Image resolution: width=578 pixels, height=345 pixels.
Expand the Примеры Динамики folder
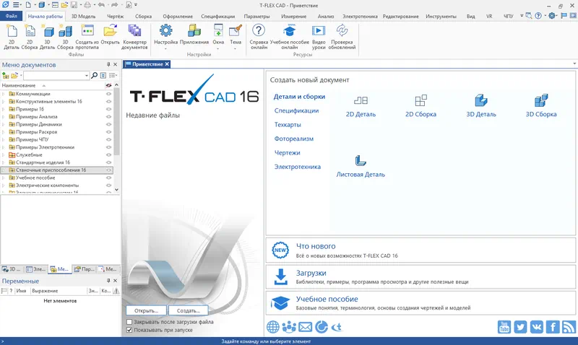coord(4,124)
